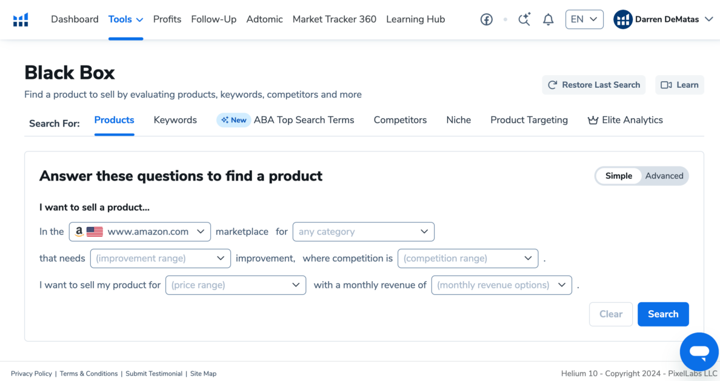Open Submit Testimonial link
This screenshot has height=381, width=720.
(x=154, y=374)
